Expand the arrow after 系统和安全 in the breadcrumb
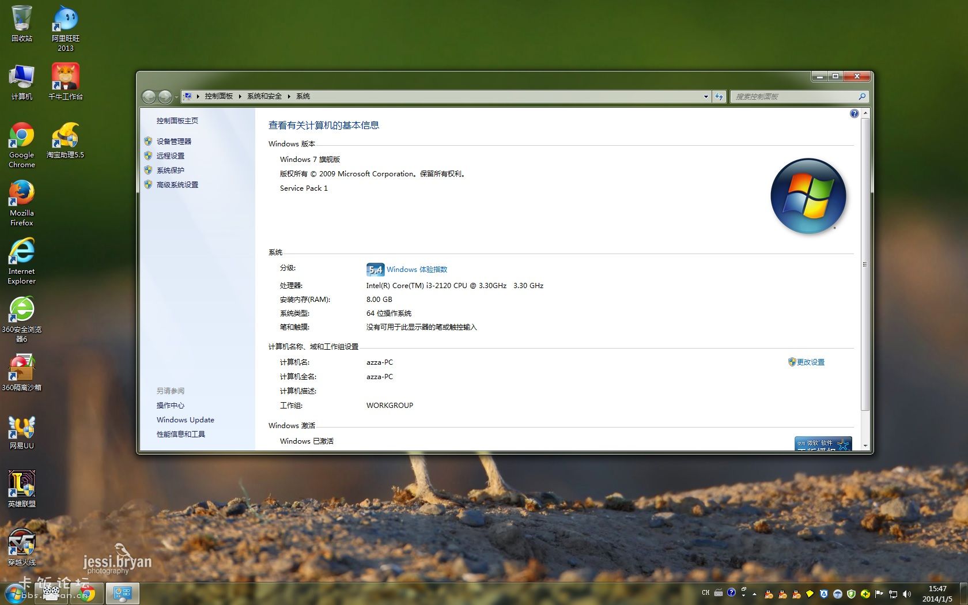968x605 pixels. 289,96
